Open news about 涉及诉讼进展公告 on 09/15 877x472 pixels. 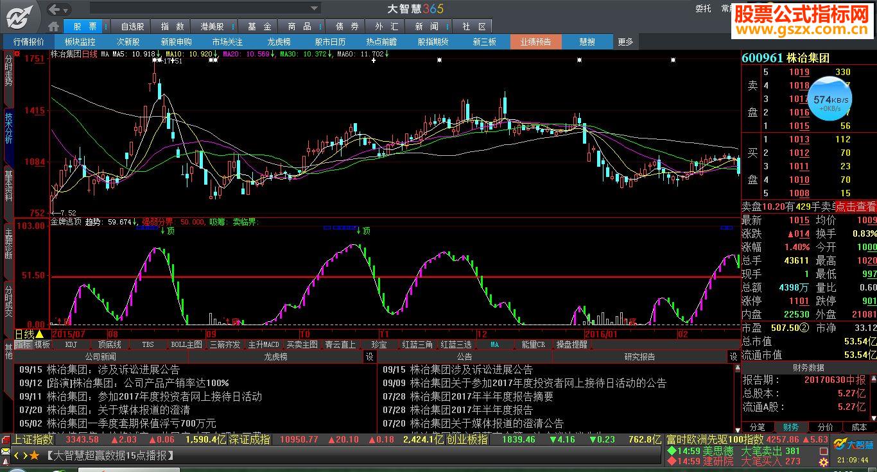(112, 369)
